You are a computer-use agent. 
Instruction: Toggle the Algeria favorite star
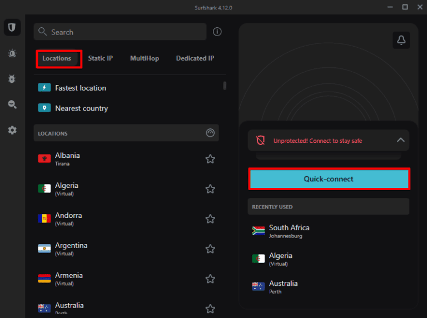tap(210, 189)
